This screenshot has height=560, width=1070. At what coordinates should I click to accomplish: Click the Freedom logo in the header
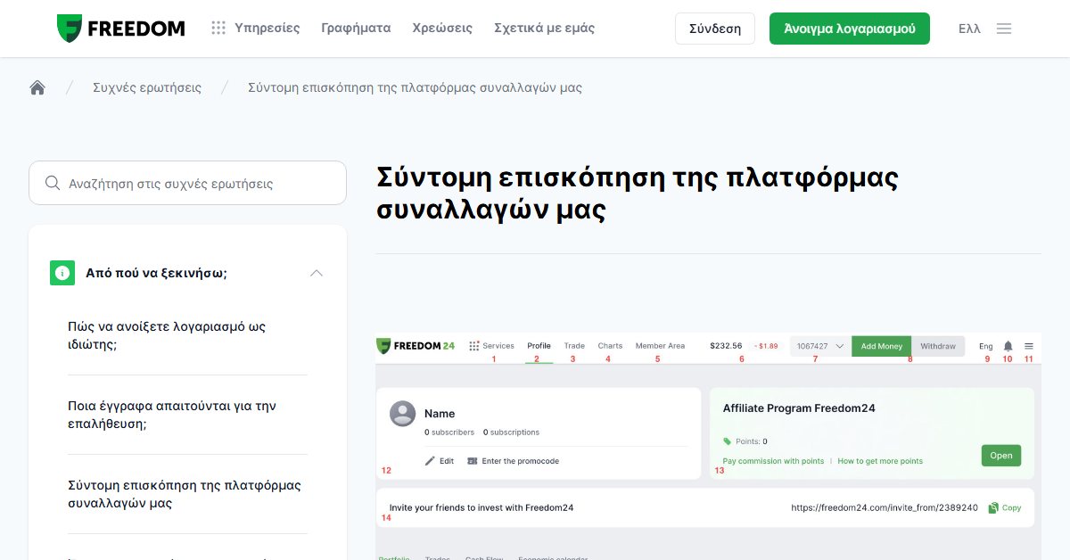120,29
